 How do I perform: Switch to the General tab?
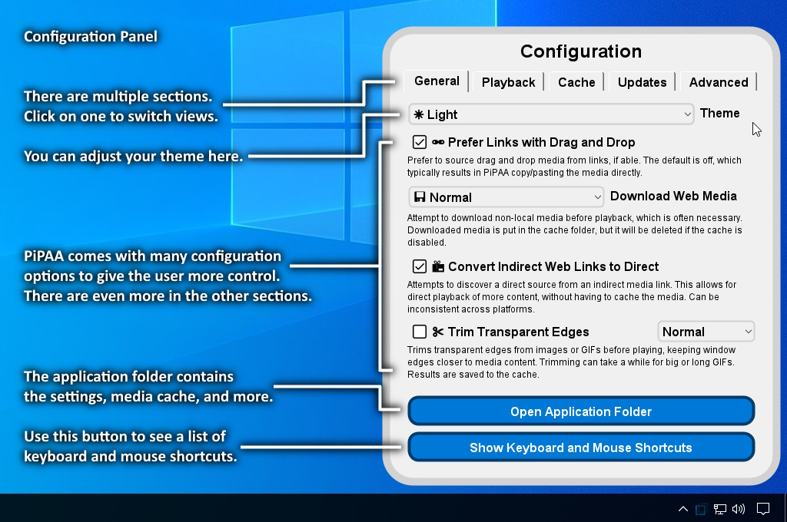(x=437, y=81)
